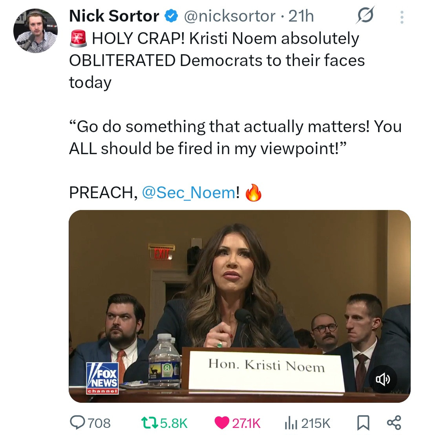Click the 5.8K reposts count
The width and height of the screenshot is (424, 435).
pos(174,423)
